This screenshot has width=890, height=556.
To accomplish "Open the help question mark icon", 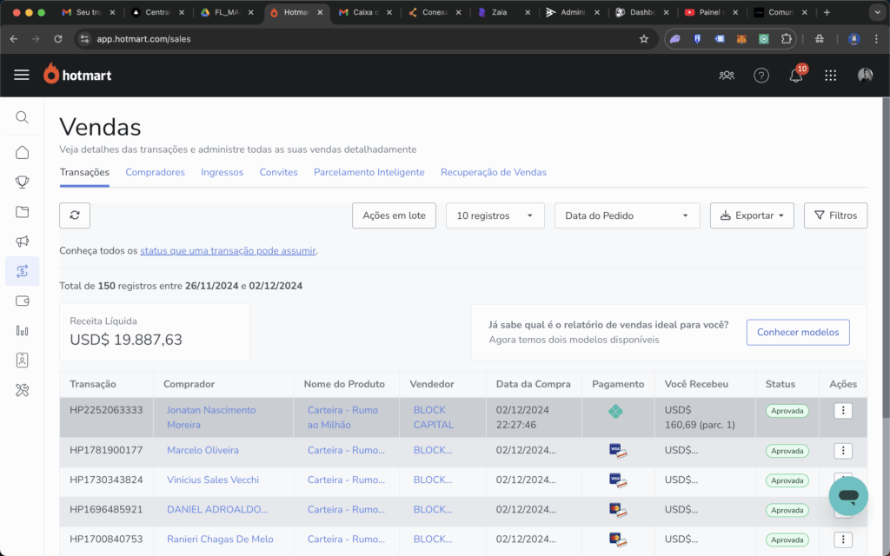I will click(x=761, y=75).
